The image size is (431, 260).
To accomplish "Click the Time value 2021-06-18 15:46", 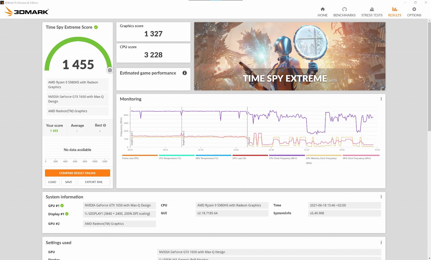I will pyautogui.click(x=345, y=205).
